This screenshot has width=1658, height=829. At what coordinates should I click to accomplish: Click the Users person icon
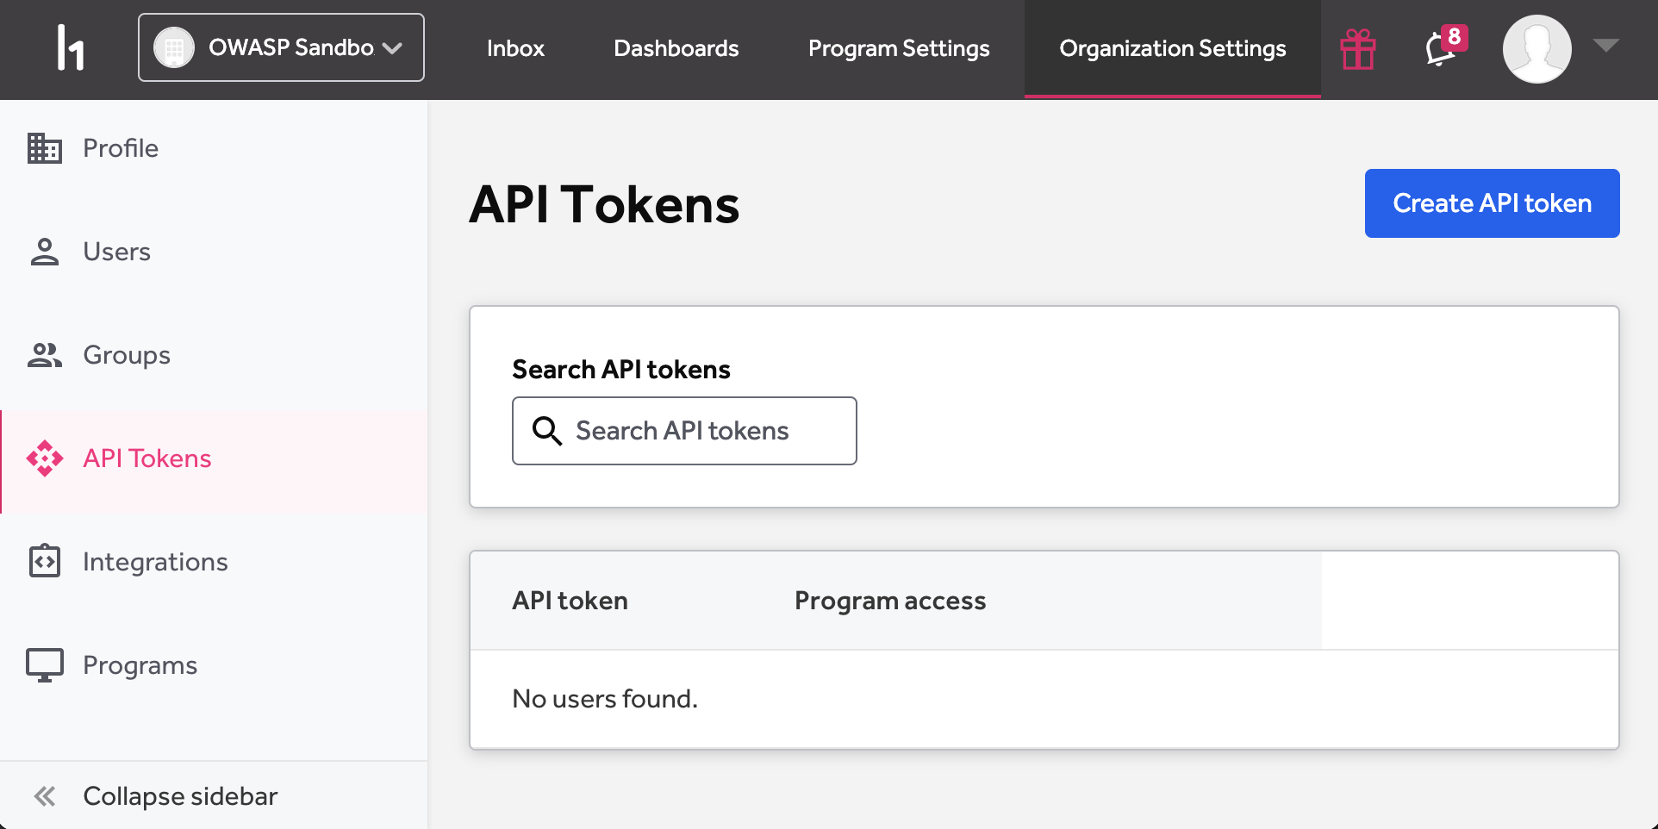(44, 252)
